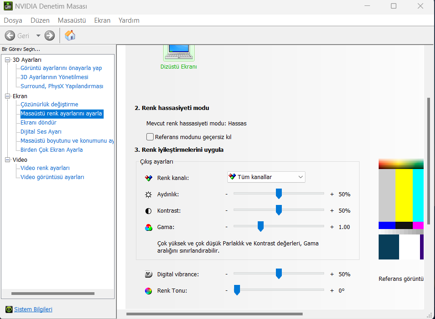Decrease Gama with minus sign
The image size is (435, 319).
point(227,227)
